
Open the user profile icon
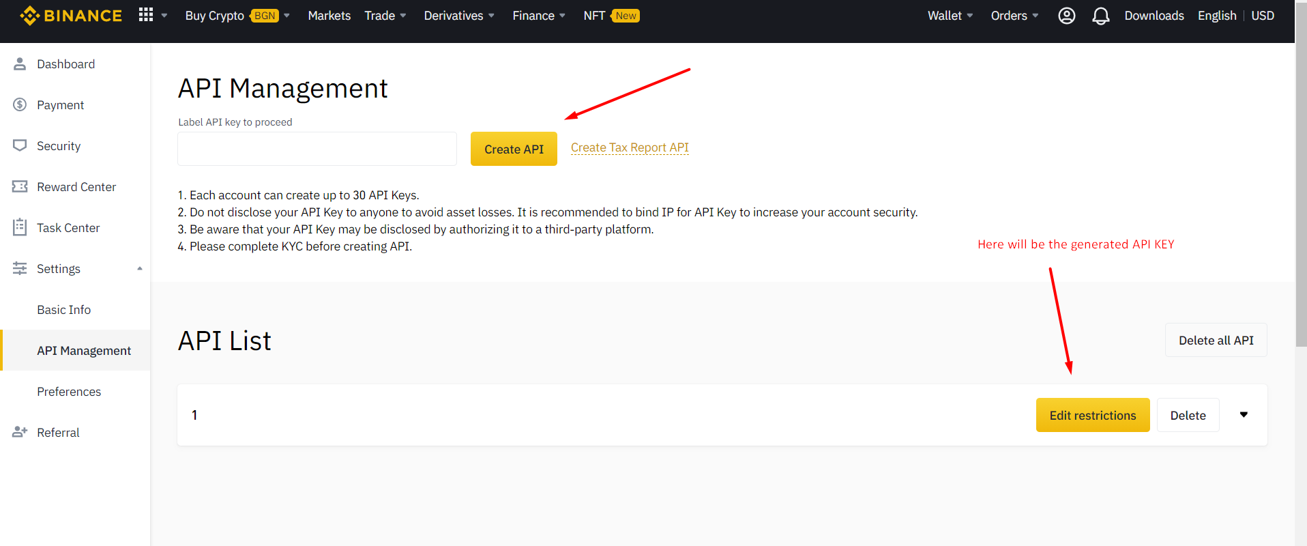pos(1067,16)
